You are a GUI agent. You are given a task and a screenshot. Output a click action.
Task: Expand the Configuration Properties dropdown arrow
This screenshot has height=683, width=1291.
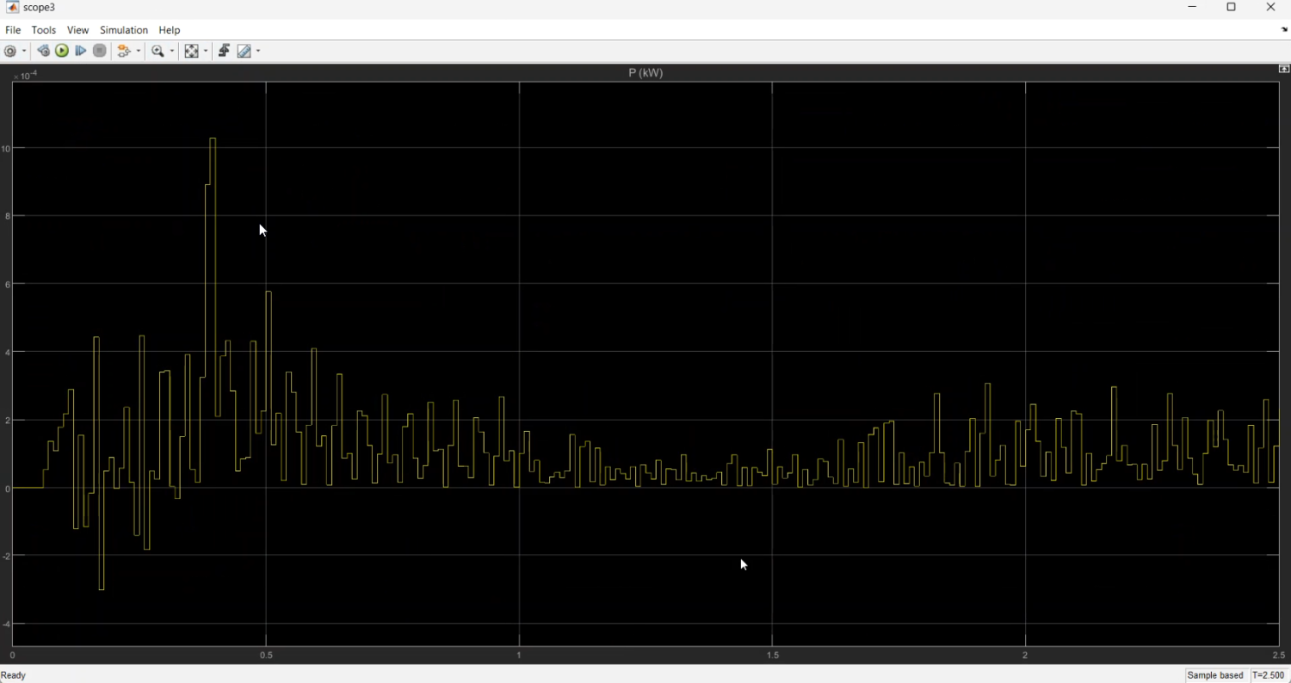pyautogui.click(x=24, y=52)
